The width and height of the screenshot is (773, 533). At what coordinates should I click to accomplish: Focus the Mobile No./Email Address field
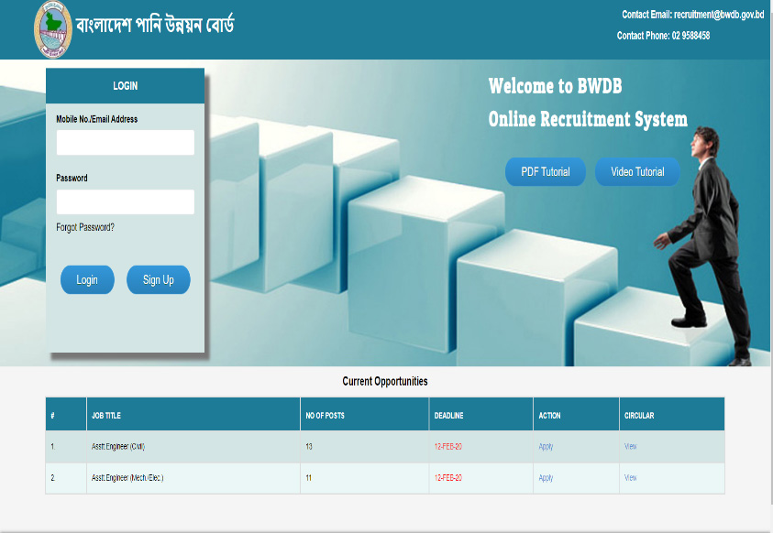pyautogui.click(x=125, y=142)
